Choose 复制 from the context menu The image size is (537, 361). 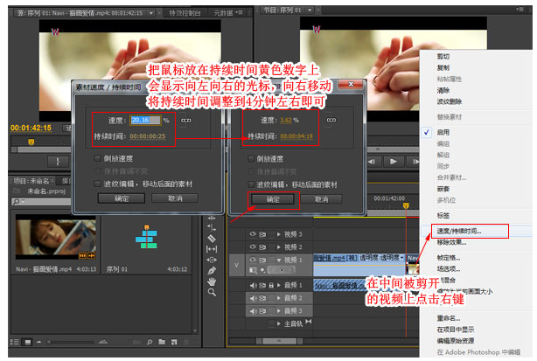pos(443,68)
